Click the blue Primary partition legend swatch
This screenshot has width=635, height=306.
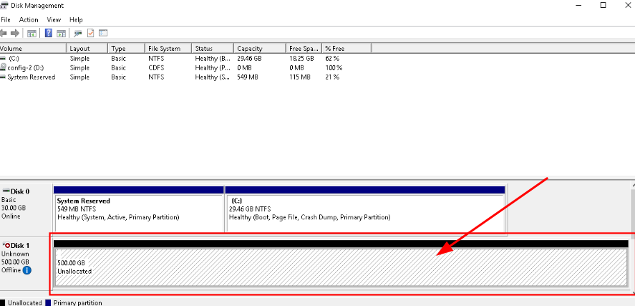point(48,302)
